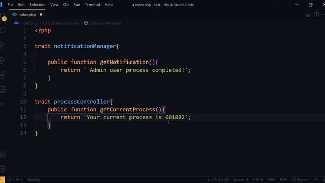Click 'Admin user process completed!' string
Image resolution: width=325 pixels, height=183 pixels.
pyautogui.click(x=136, y=70)
